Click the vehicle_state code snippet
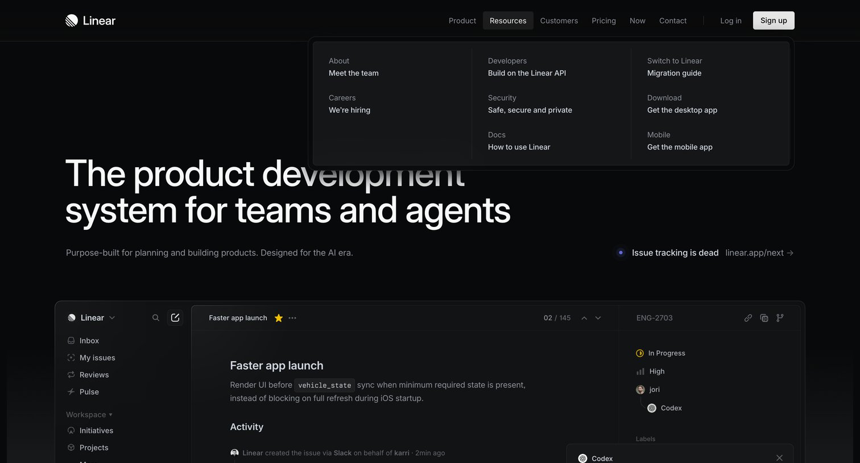Image resolution: width=860 pixels, height=463 pixels. click(325, 385)
